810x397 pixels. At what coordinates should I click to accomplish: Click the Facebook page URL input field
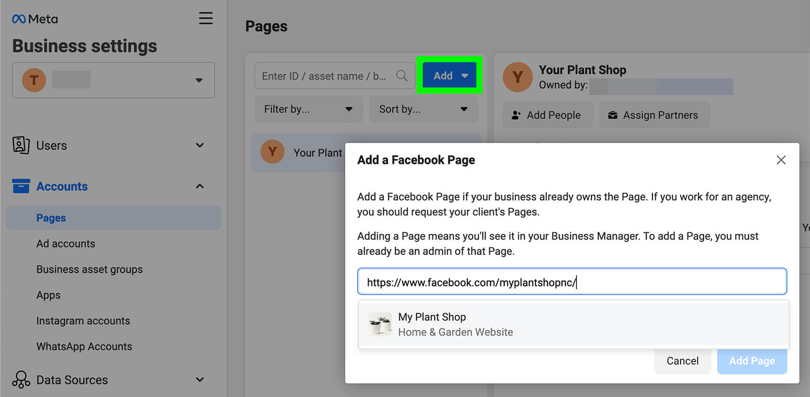(x=572, y=282)
